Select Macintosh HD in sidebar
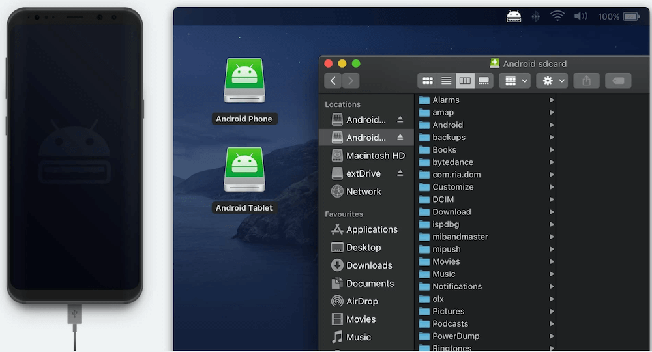Screen dimensions: 652x352 click(x=366, y=155)
